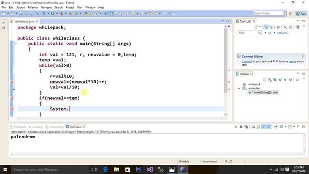Open File Explorer from the taskbar

coord(116,170)
